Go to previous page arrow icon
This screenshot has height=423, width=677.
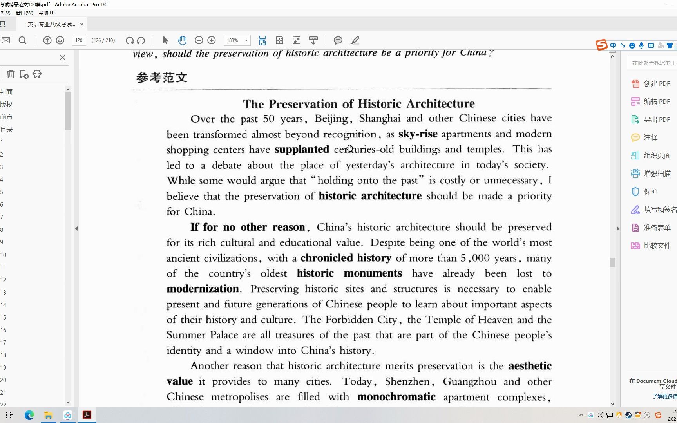pos(47,40)
